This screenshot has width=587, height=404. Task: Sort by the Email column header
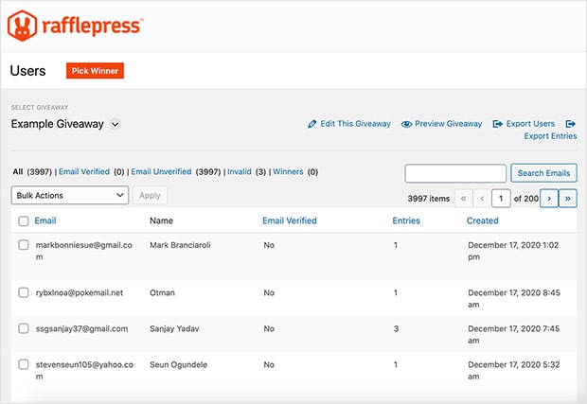[45, 220]
